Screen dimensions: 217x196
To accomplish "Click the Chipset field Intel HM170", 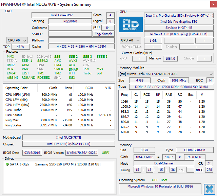I will click(68, 144).
